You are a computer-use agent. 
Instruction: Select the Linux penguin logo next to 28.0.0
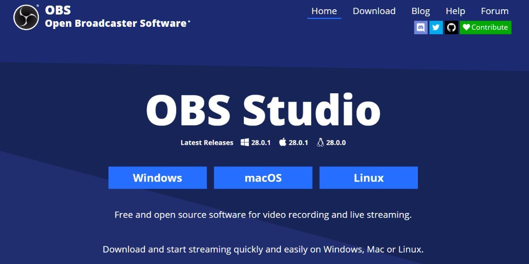(x=320, y=142)
